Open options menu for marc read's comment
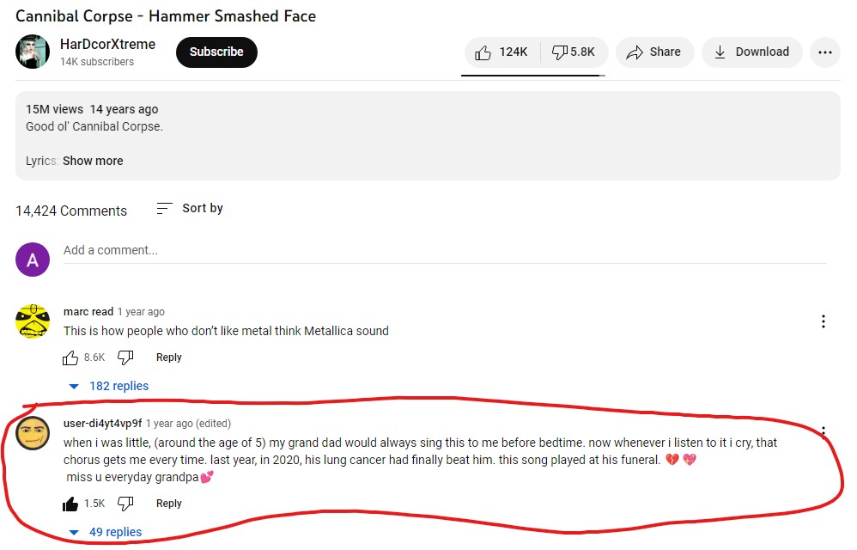The height and width of the screenshot is (550, 857). [x=824, y=321]
